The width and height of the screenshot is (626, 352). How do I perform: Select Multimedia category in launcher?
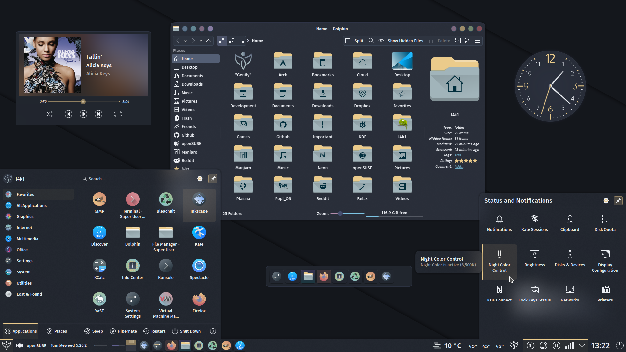pyautogui.click(x=38, y=239)
